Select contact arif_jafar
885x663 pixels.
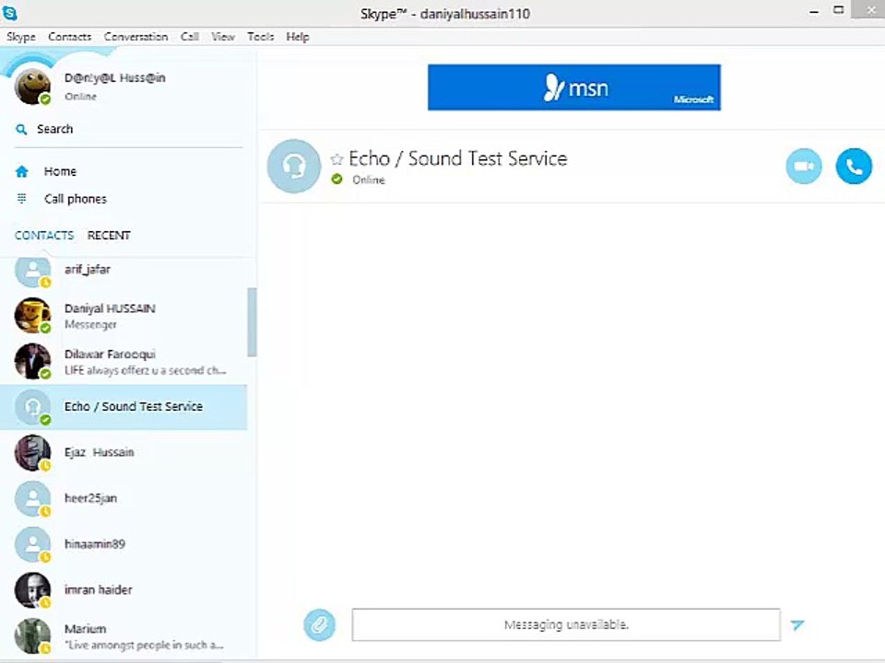pos(124,271)
